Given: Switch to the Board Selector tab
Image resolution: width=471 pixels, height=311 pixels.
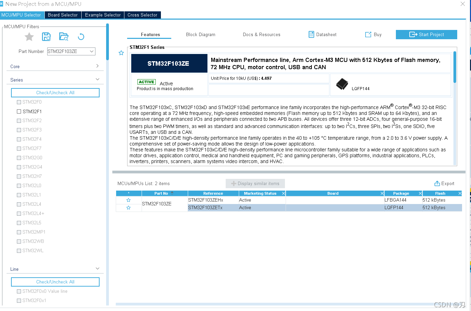Looking at the screenshot, I should click(63, 15).
